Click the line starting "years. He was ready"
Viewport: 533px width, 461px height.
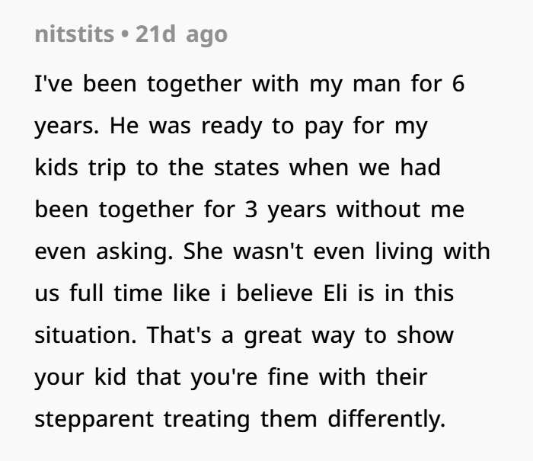pyautogui.click(x=231, y=126)
